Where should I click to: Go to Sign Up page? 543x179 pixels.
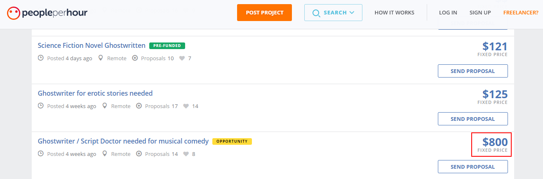click(x=480, y=13)
